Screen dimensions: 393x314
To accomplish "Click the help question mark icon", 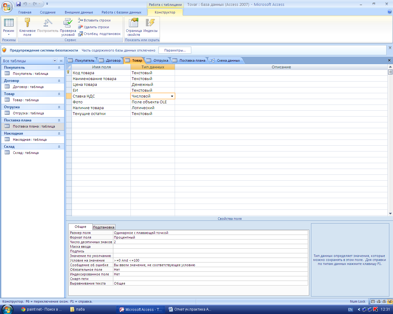I will [390, 12].
